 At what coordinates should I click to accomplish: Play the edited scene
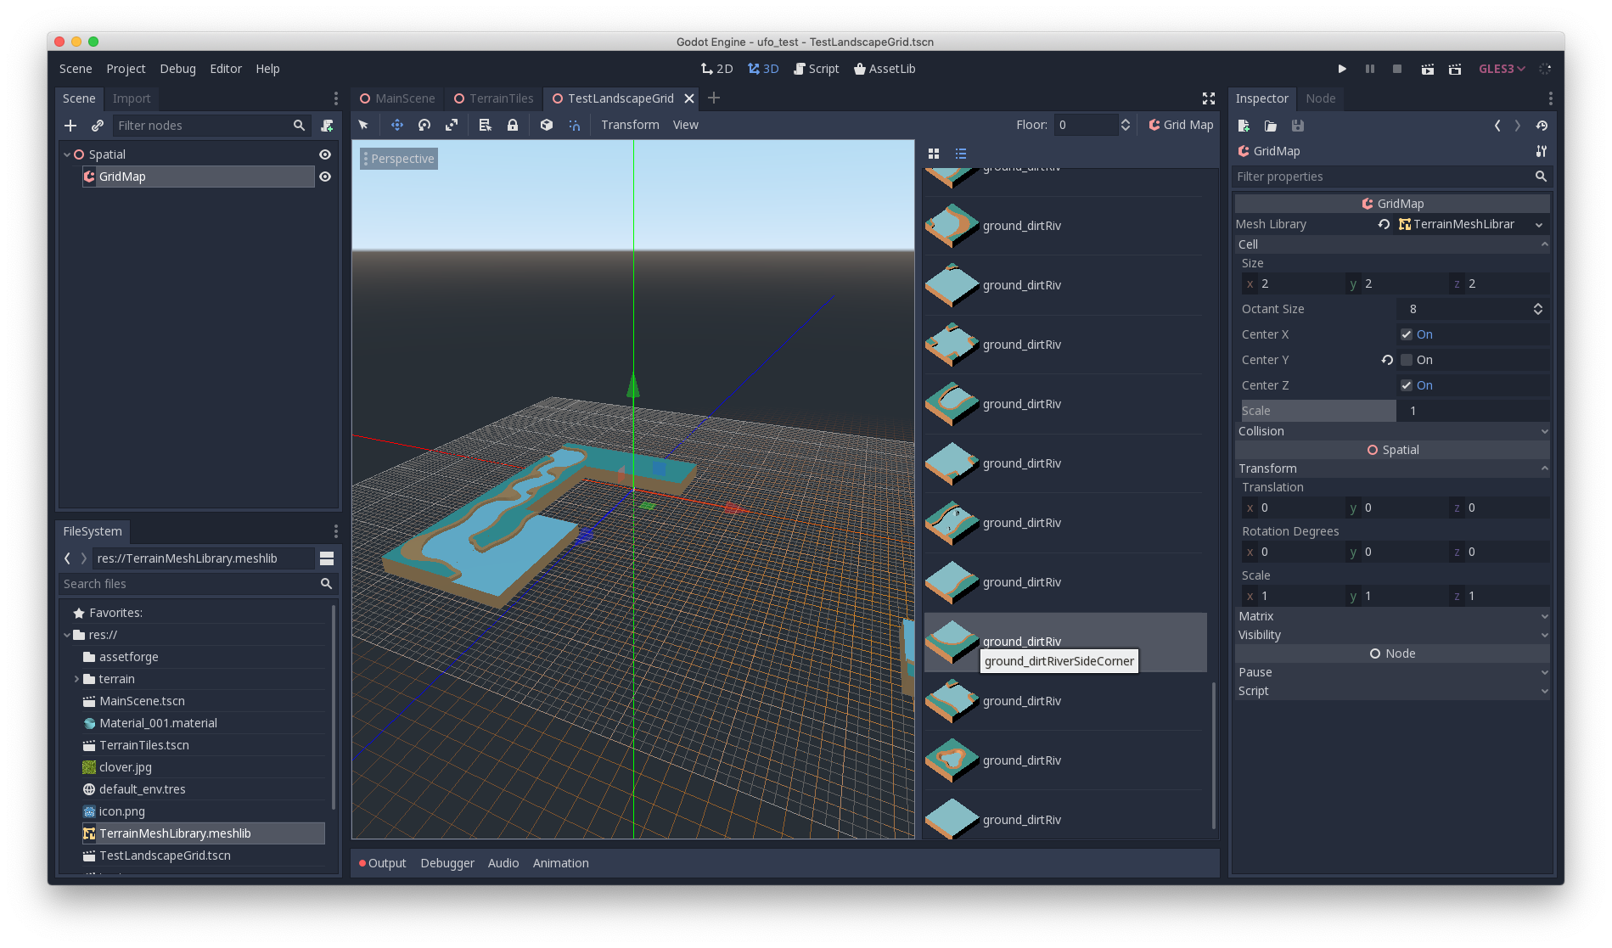1428,69
